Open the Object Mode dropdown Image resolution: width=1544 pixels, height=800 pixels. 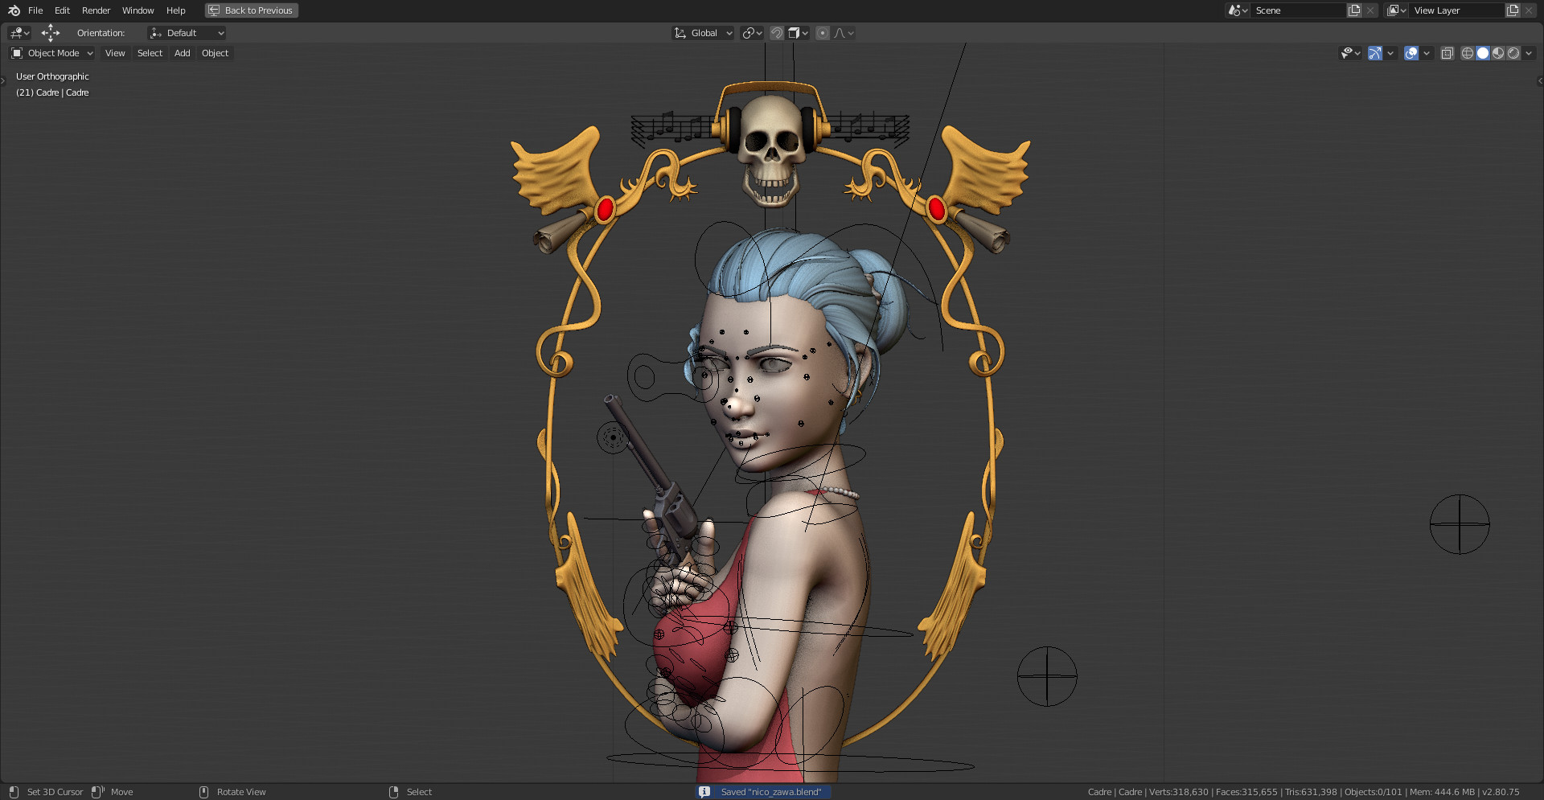(52, 53)
